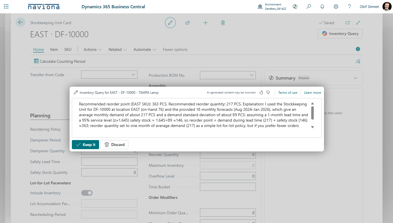
Task: Delete the record with trash icon
Action: 223,23
